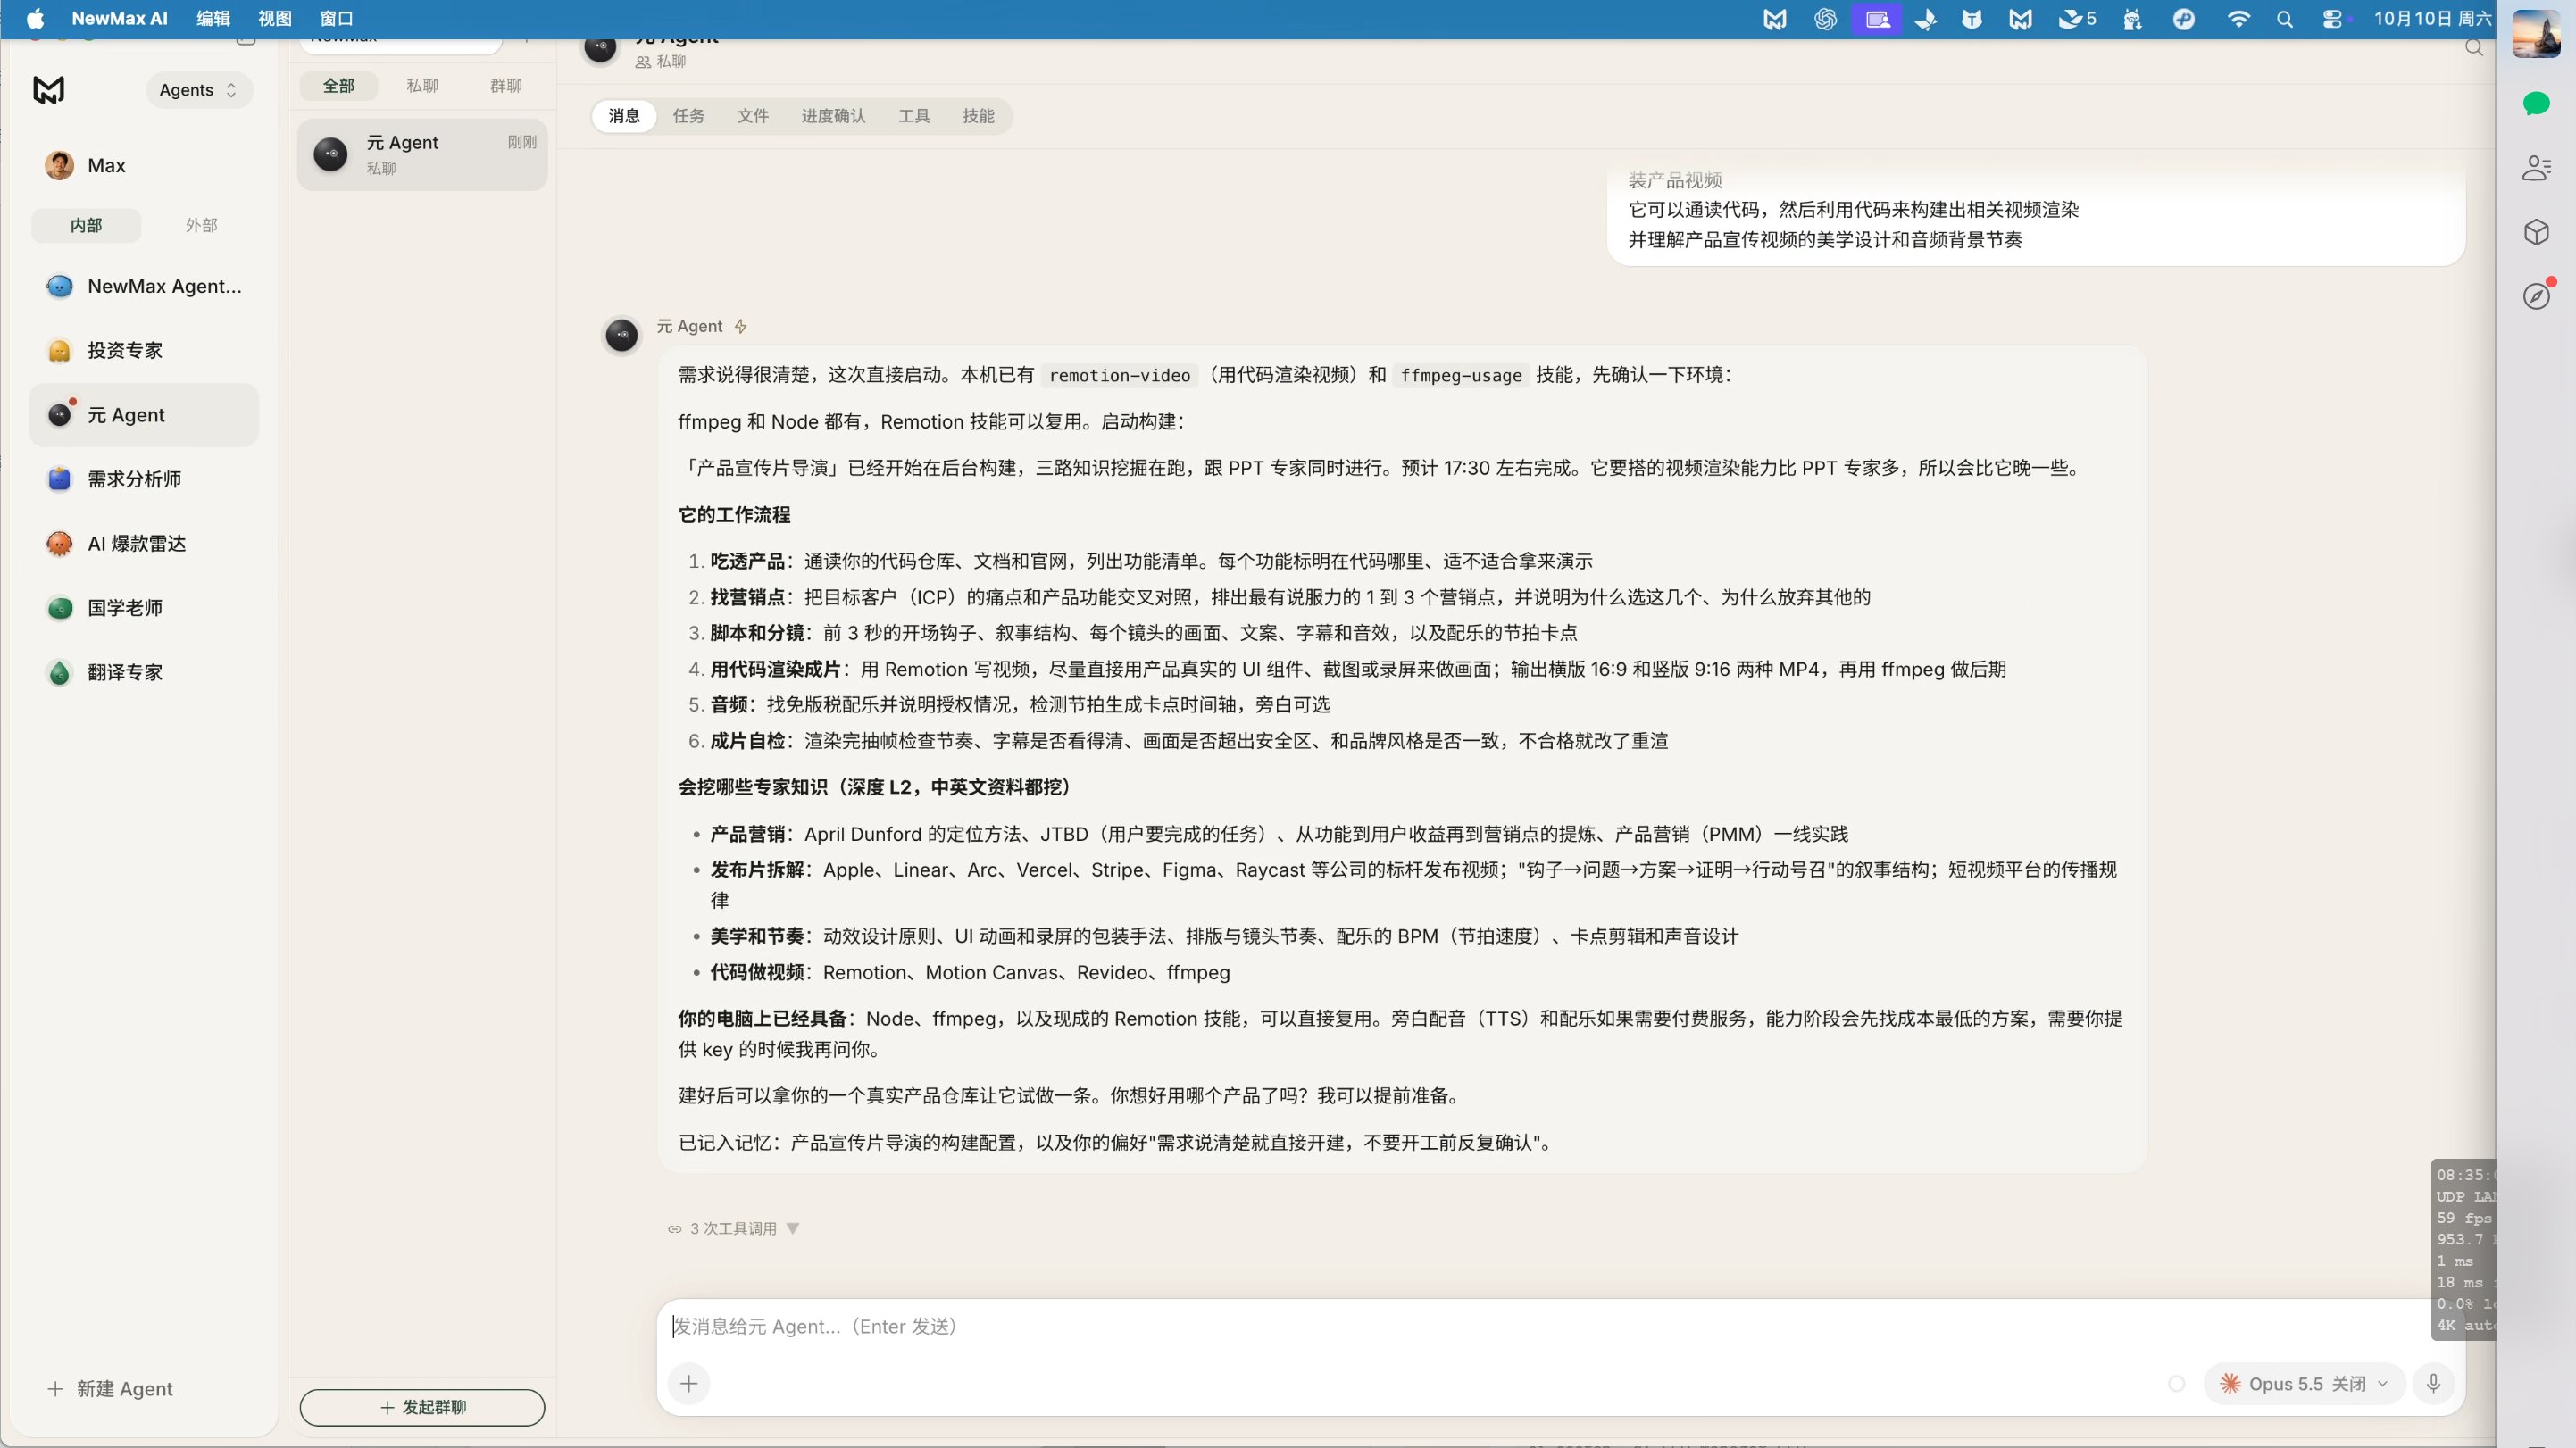Expand the 3 次工具调用 disclosure

[734, 1228]
